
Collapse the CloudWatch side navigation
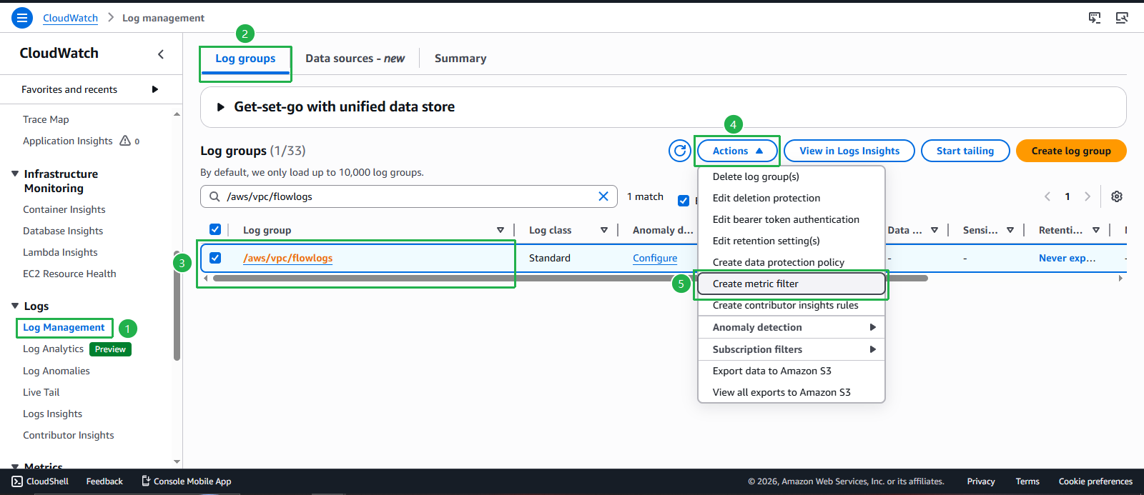tap(161, 54)
